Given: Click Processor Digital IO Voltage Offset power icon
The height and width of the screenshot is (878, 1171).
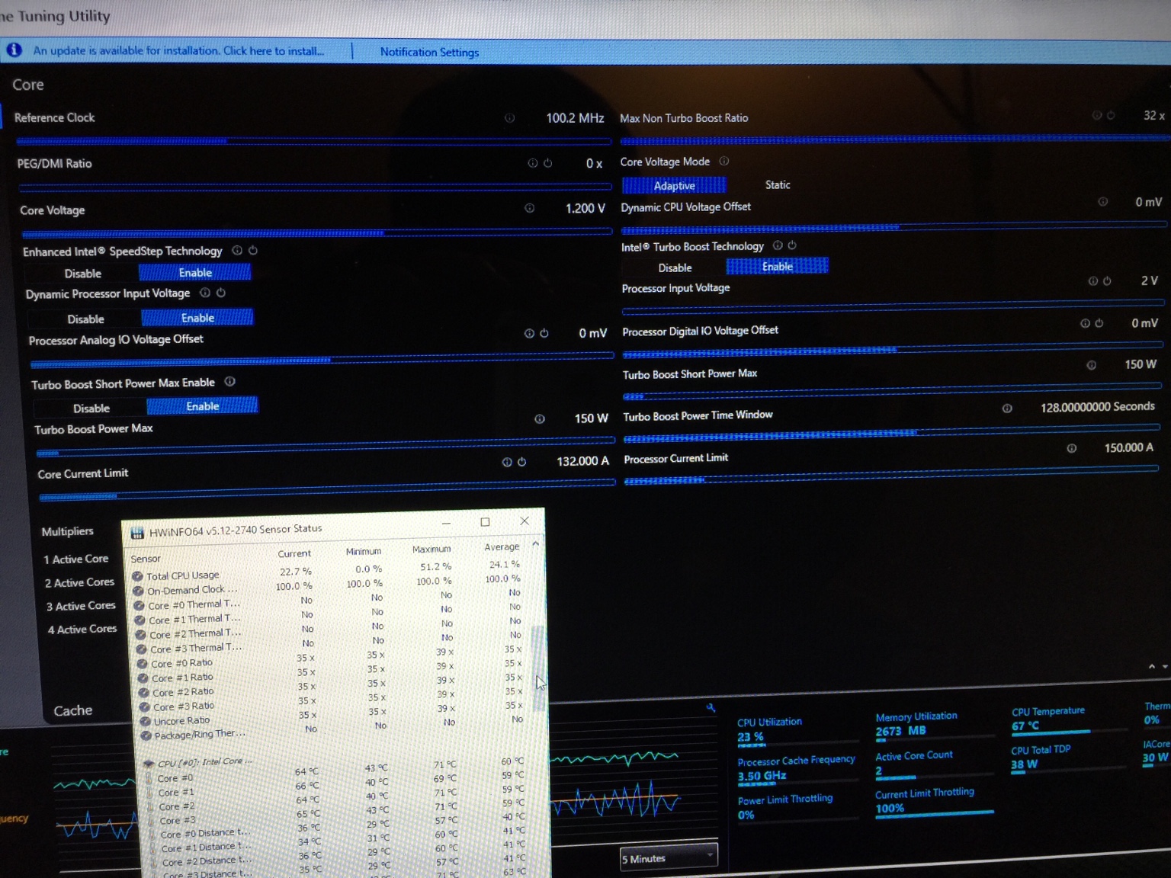Looking at the screenshot, I should coord(1099,323).
